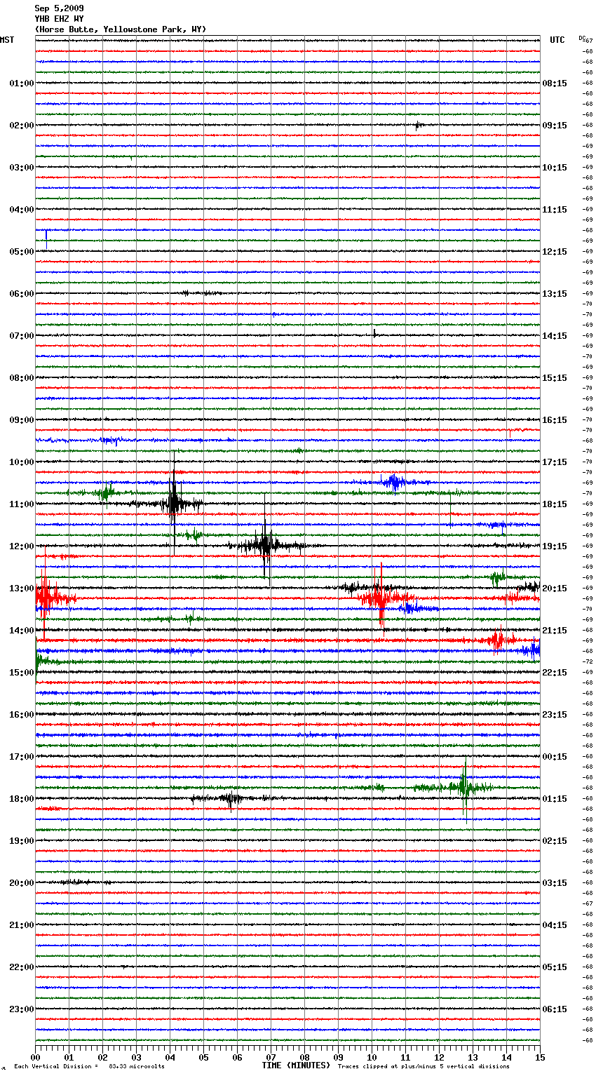Click the 08:15 UTC time label
Viewport: 596px width, 1076px height.
click(555, 83)
